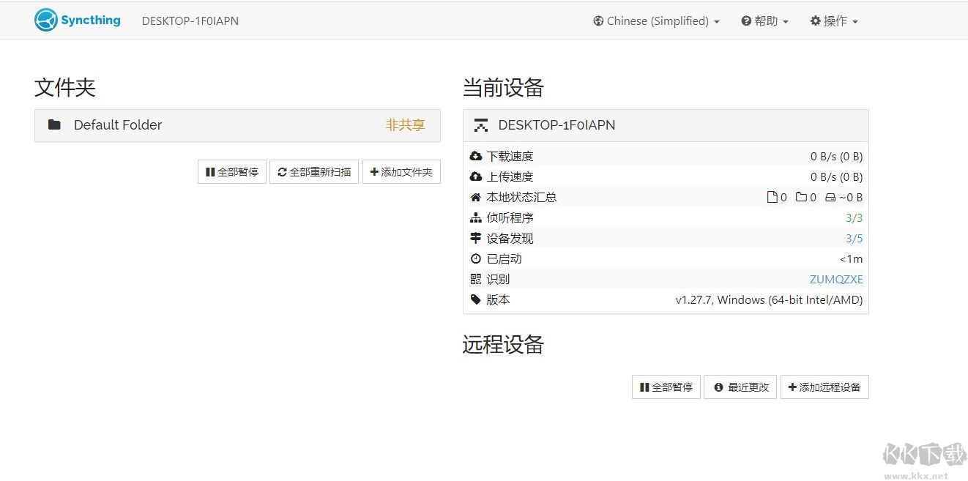Click DESKTOP-1F0IAPN in the header

click(190, 21)
